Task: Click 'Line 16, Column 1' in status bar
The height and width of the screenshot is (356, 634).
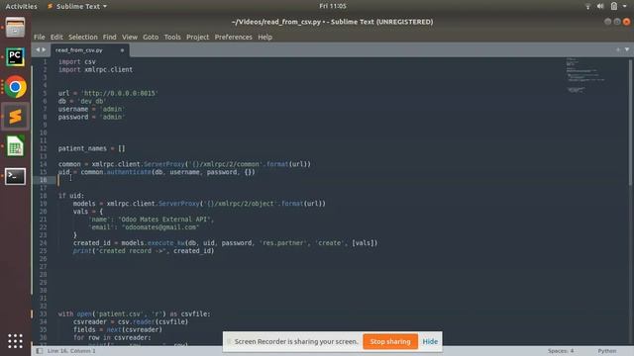Action: [71, 351]
